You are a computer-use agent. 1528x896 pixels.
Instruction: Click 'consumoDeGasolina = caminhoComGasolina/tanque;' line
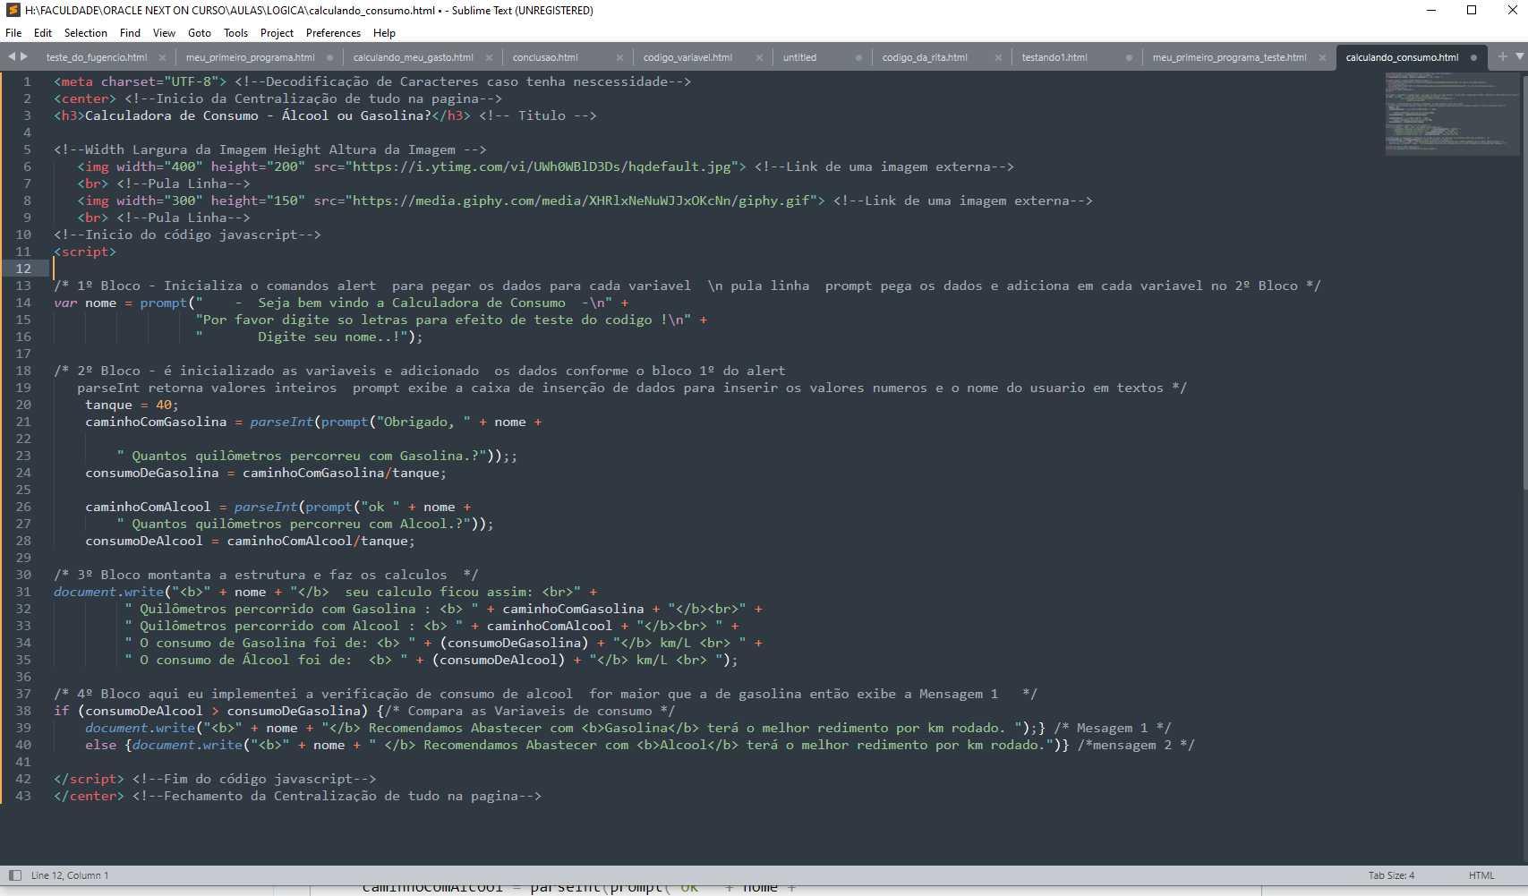click(x=266, y=473)
